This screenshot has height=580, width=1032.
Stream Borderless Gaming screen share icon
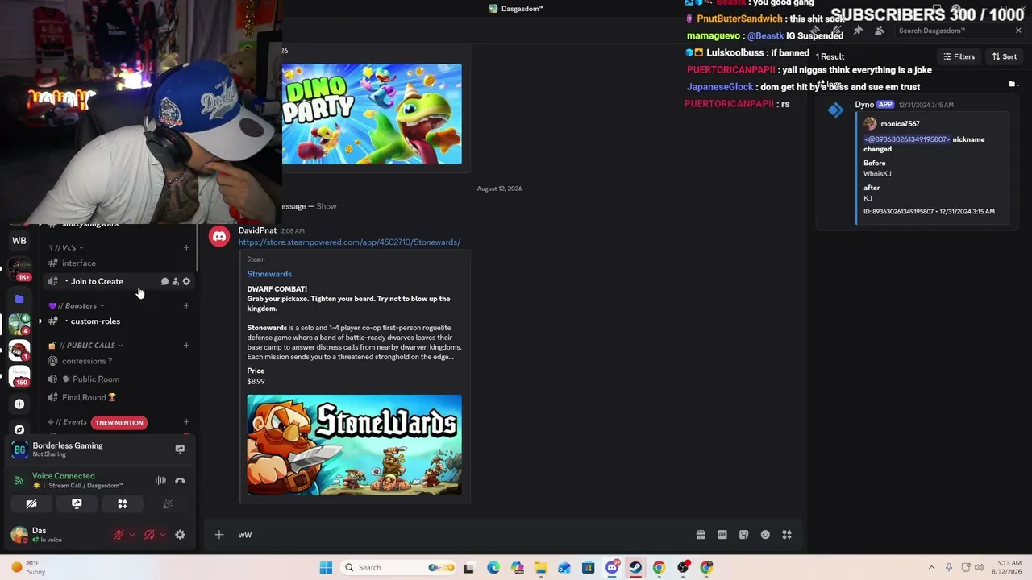(180, 449)
